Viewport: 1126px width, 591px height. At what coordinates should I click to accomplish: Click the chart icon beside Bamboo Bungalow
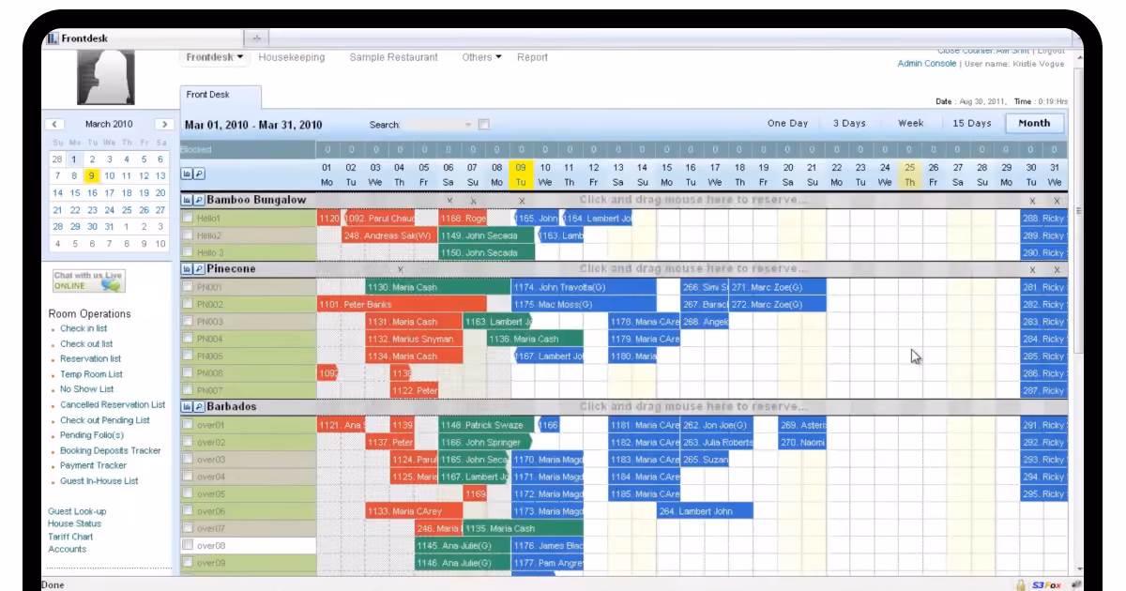point(187,200)
